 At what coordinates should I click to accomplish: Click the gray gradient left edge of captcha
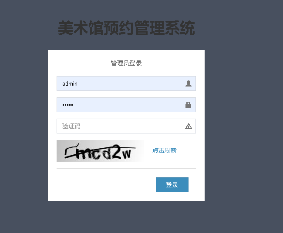[x=60, y=151]
